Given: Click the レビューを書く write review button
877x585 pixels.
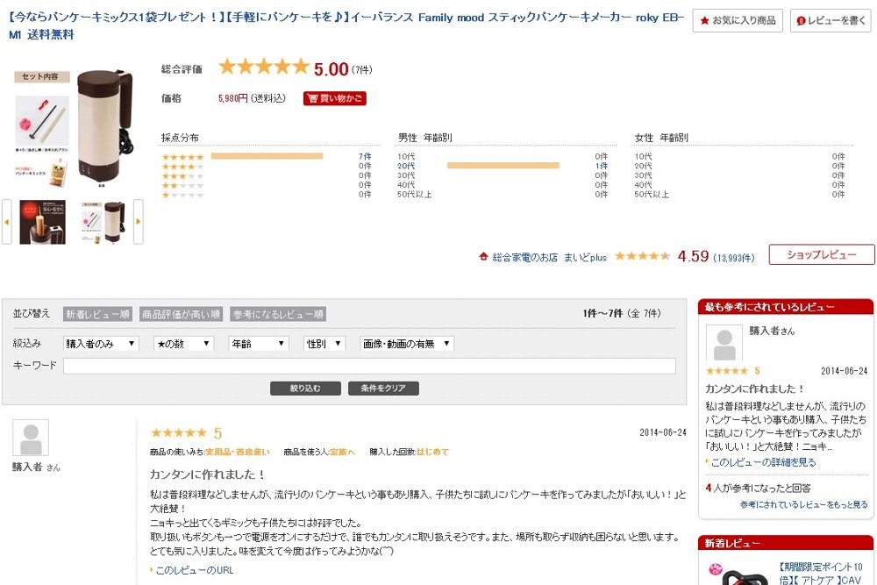Looking at the screenshot, I should point(830,20).
